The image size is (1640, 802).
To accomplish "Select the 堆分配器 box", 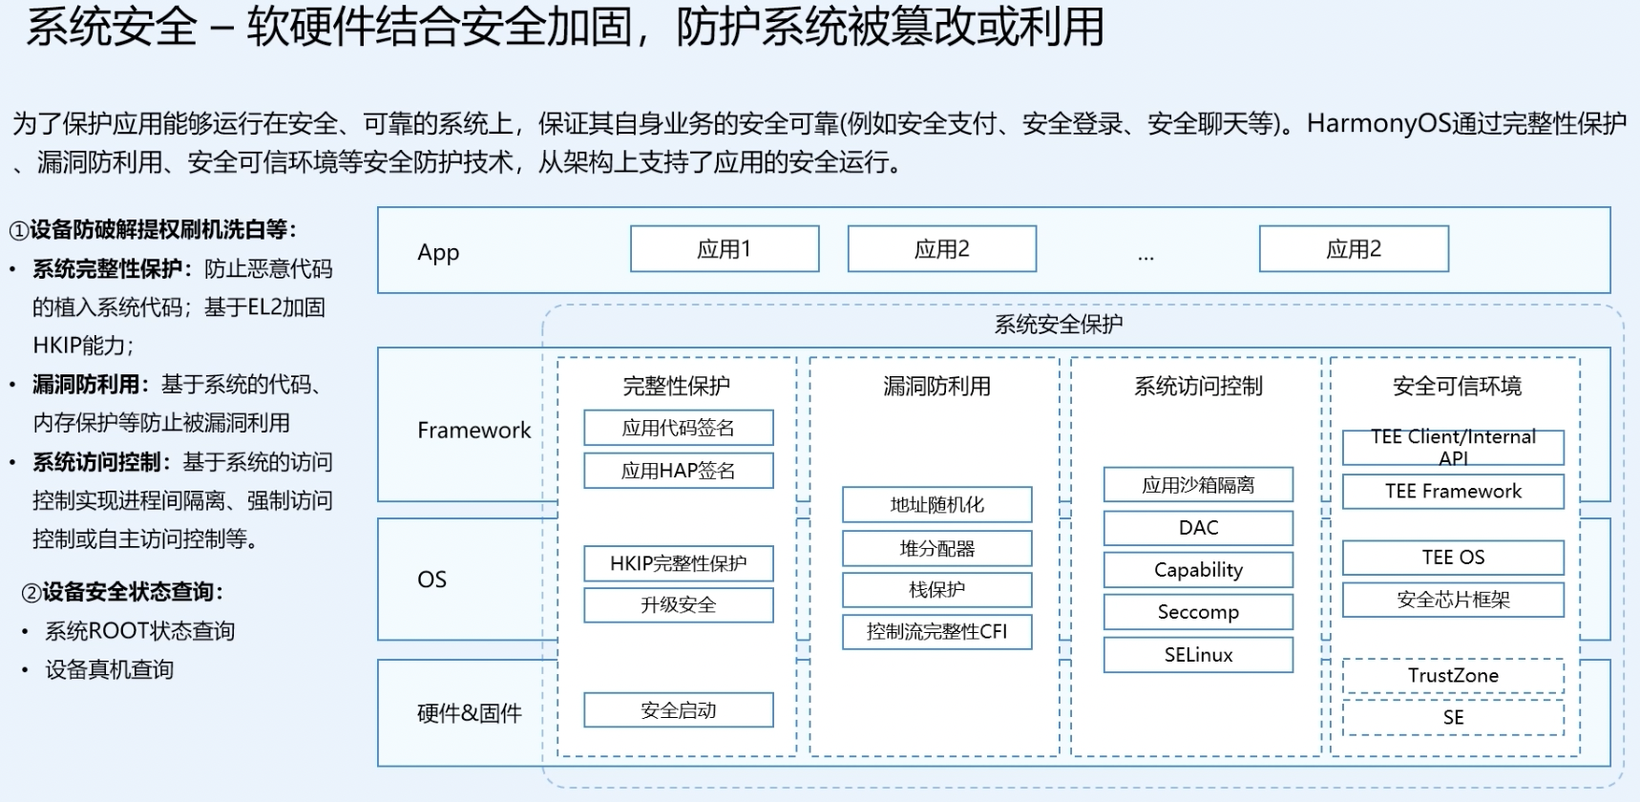I will (x=937, y=548).
